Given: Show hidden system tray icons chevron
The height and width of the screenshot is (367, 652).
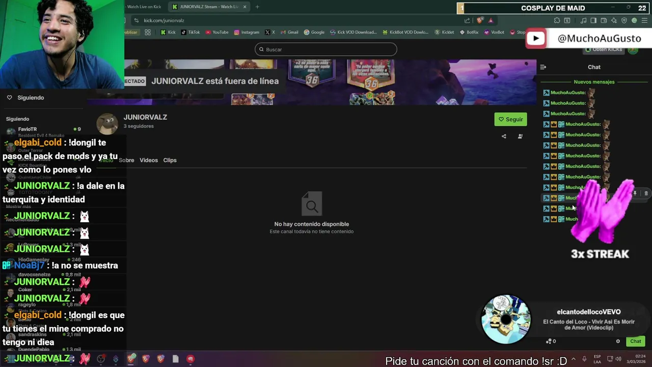Looking at the screenshot, I should click(573, 359).
